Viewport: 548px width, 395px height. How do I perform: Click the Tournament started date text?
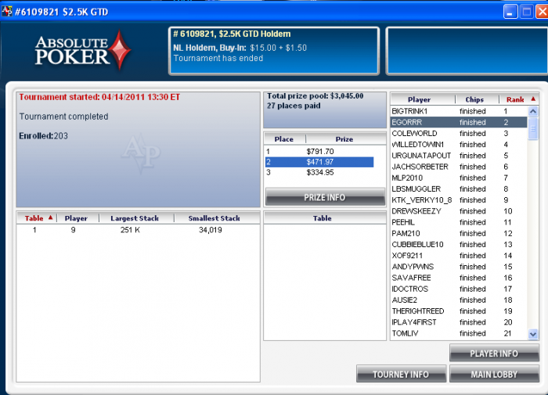coord(99,97)
